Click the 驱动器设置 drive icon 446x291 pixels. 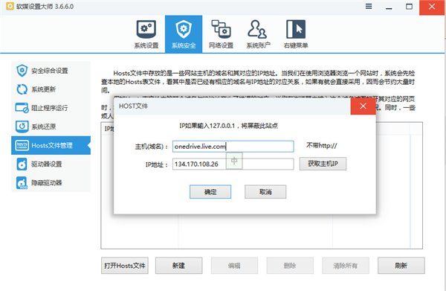click(22, 164)
